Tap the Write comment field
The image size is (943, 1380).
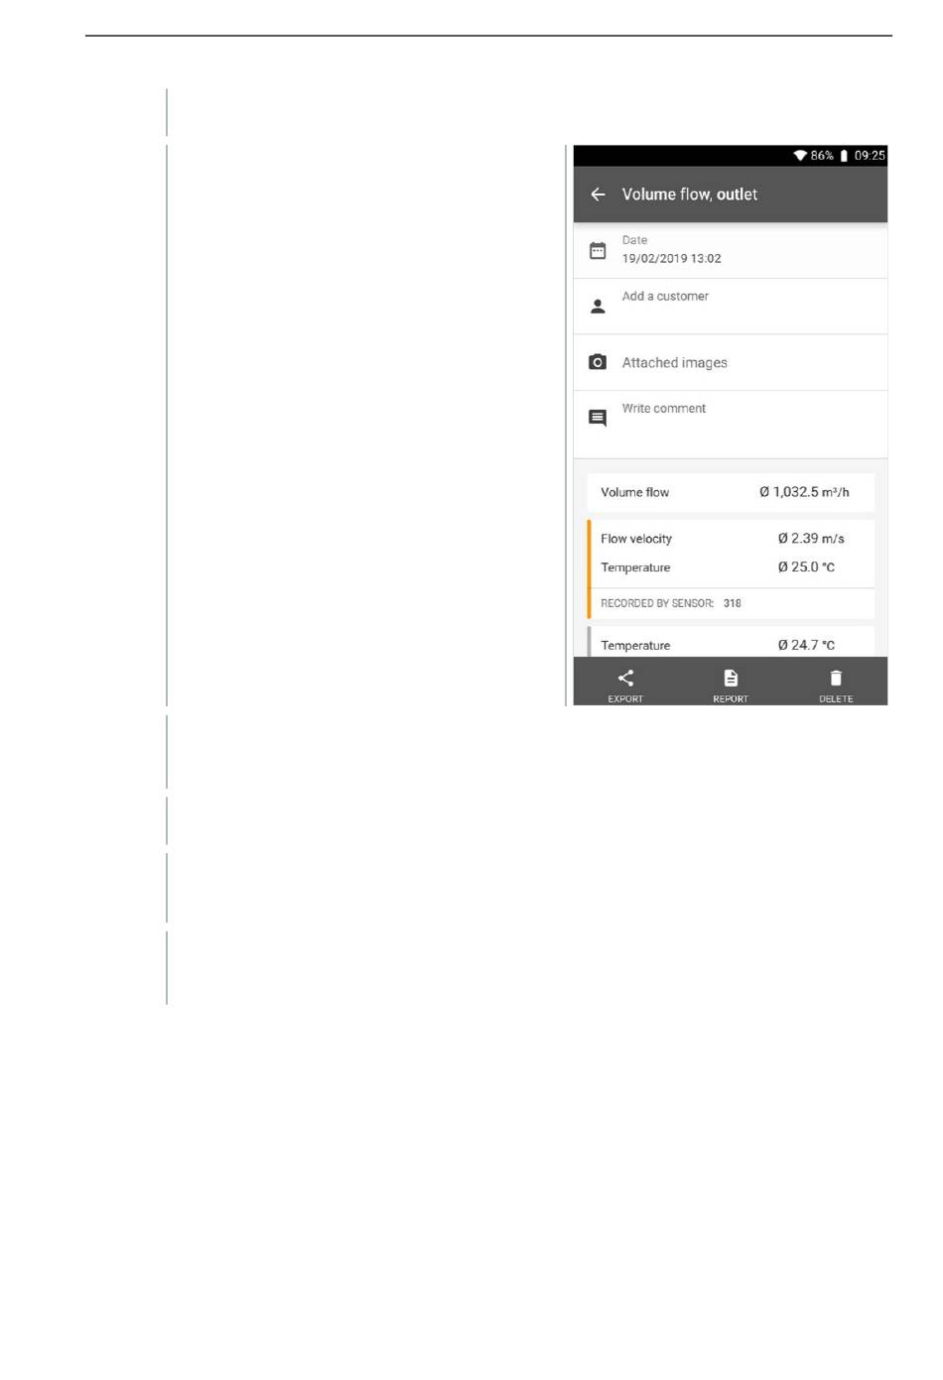point(731,425)
